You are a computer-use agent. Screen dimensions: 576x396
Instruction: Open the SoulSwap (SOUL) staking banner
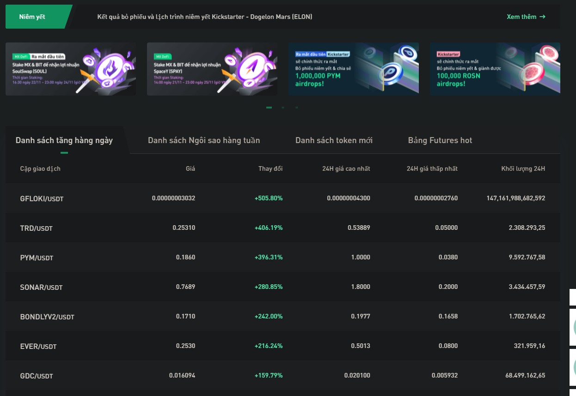71,69
